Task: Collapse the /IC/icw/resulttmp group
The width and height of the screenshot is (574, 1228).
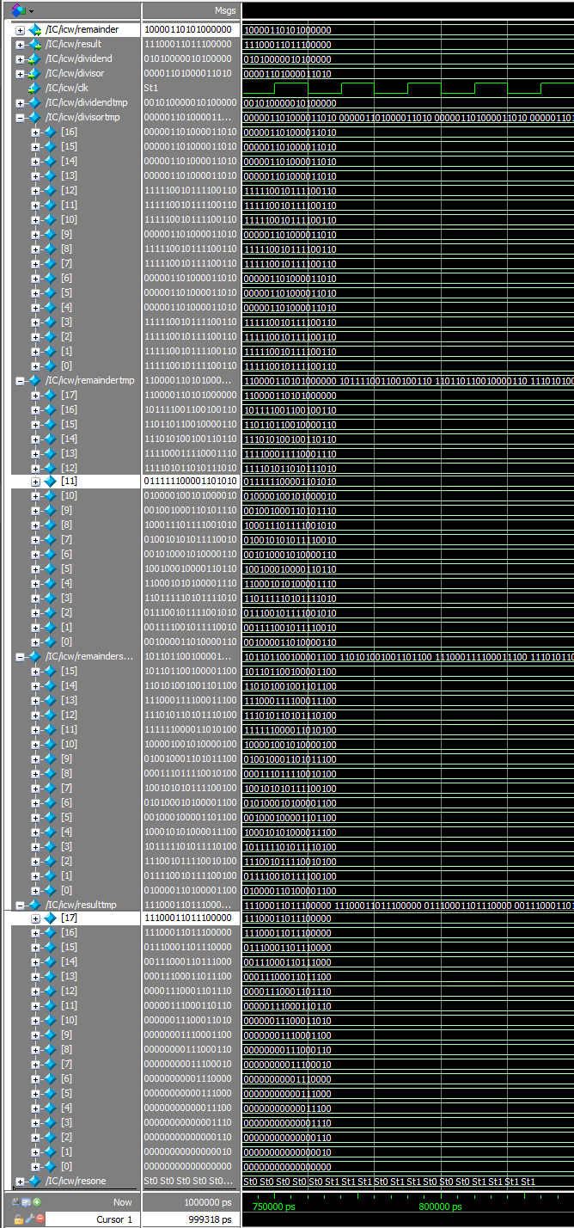Action: (20, 905)
